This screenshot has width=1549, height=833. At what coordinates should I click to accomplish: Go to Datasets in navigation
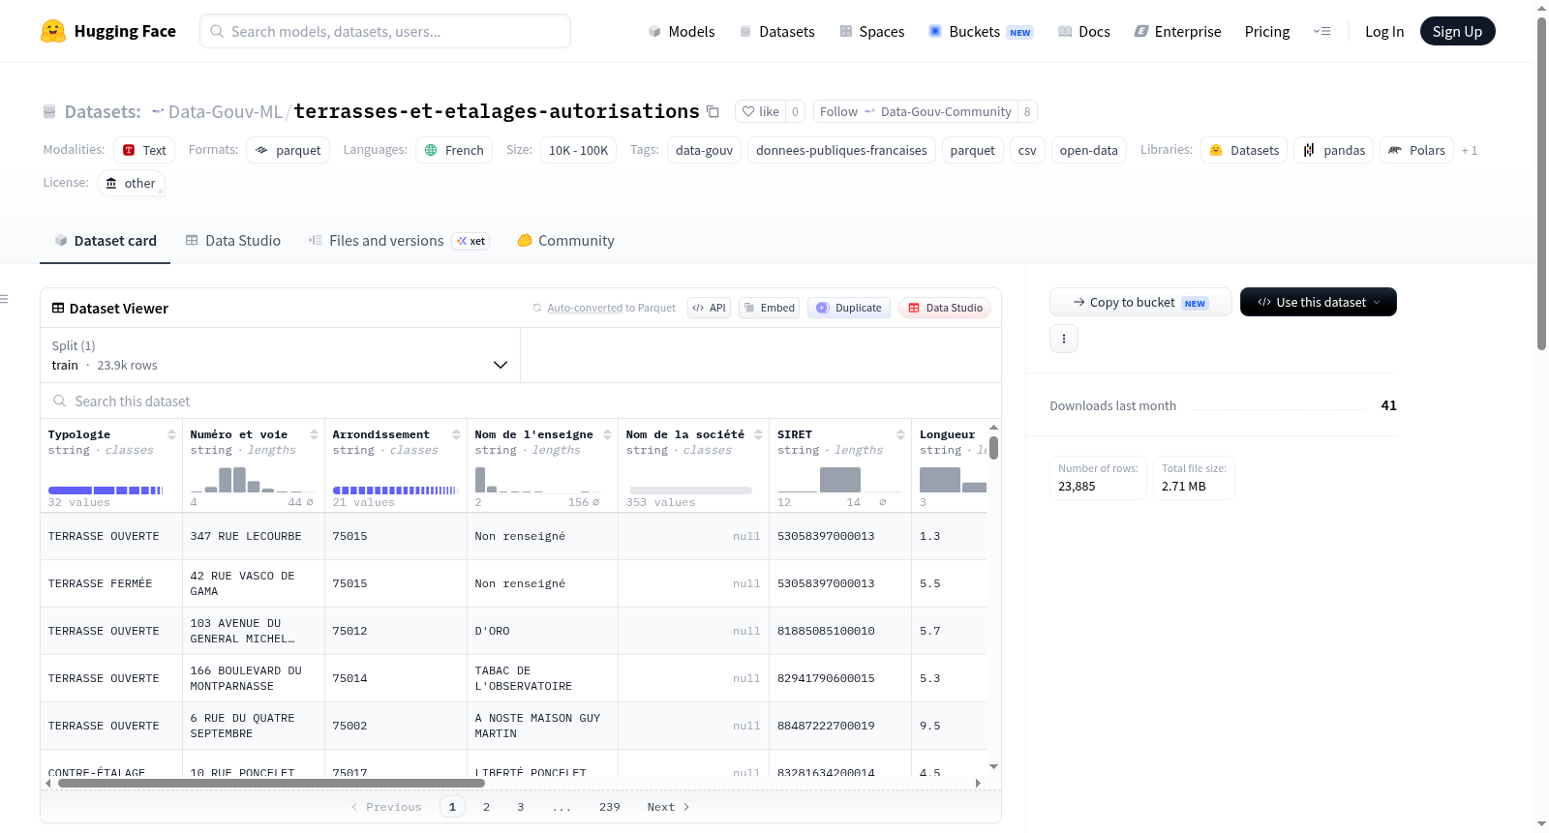[776, 31]
